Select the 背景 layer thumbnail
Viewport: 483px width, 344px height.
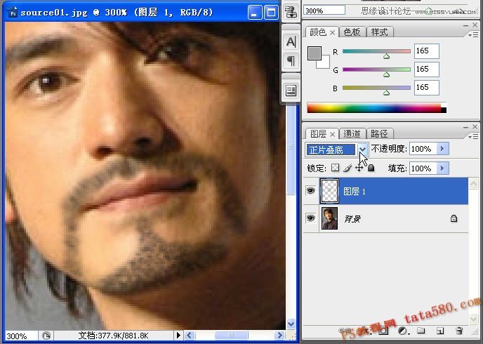[329, 218]
